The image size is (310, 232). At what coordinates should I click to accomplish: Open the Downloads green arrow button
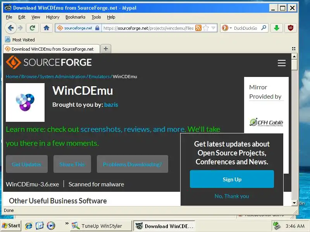[x=277, y=28]
